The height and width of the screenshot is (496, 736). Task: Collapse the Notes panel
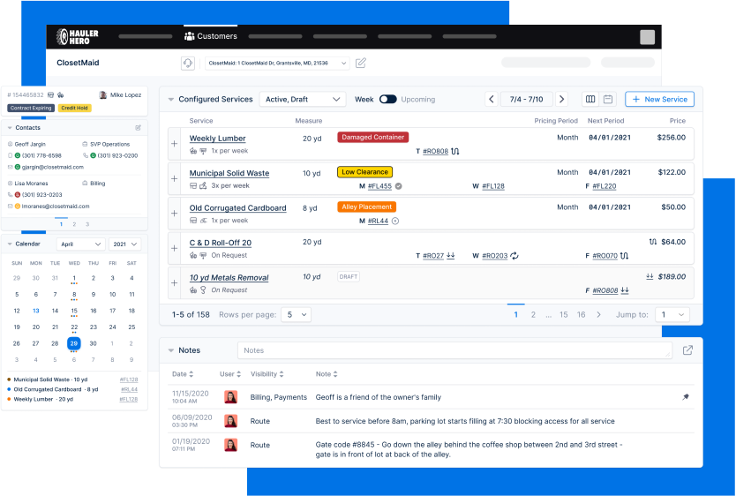pyautogui.click(x=171, y=350)
